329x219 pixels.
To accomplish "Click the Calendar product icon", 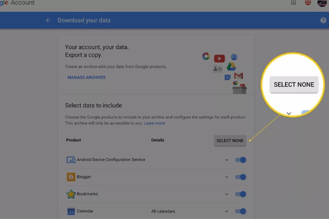I will [x=71, y=211].
